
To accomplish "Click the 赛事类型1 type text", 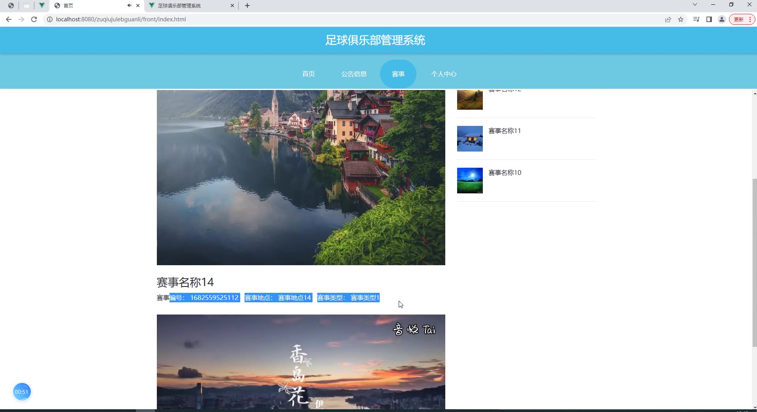I will (x=365, y=298).
